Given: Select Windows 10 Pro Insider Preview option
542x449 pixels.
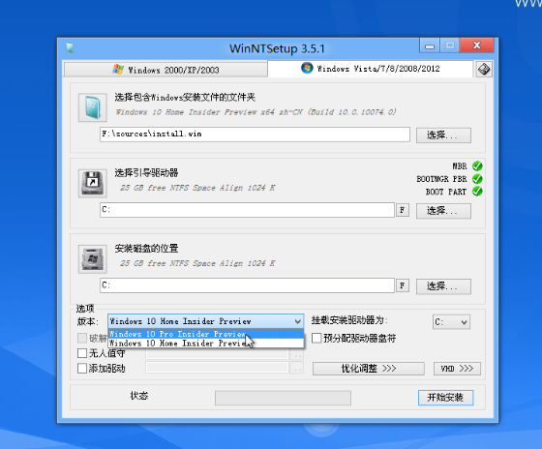Looking at the screenshot, I should coord(205,334).
